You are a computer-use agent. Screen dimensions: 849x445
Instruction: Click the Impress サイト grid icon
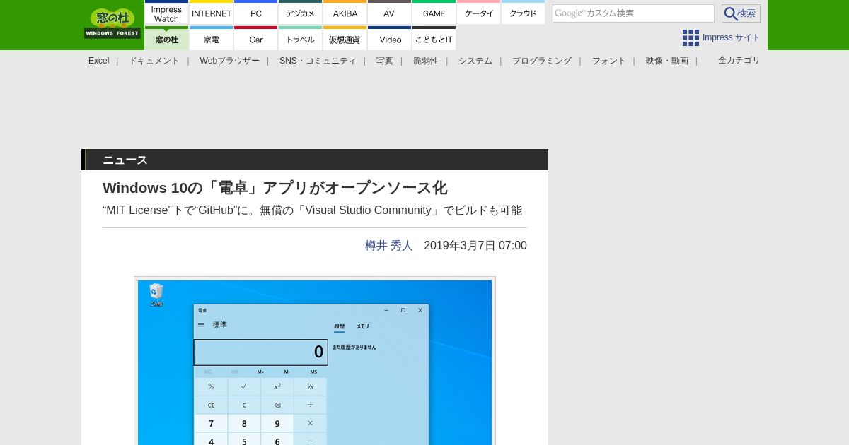pyautogui.click(x=691, y=37)
